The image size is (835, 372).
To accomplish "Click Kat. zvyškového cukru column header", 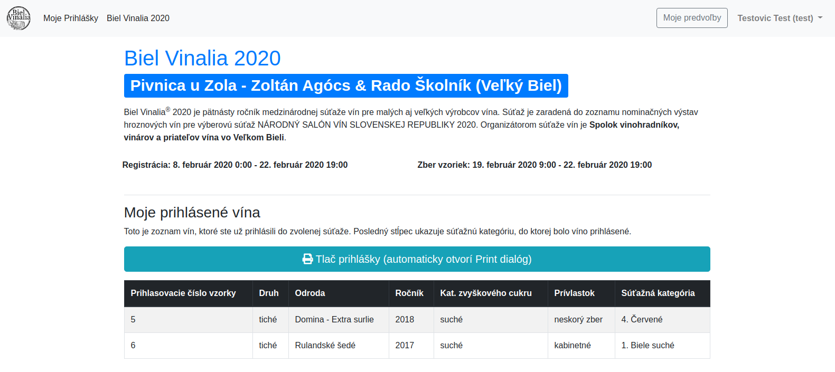I will (486, 293).
